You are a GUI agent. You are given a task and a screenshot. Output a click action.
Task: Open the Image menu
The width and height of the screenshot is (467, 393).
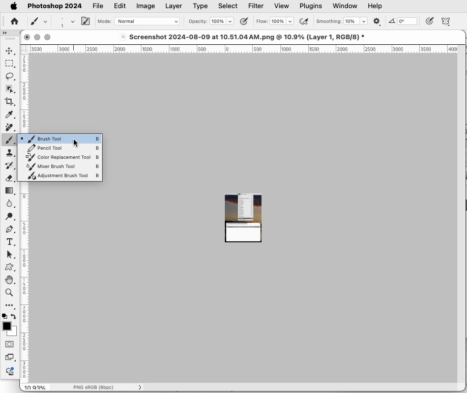[x=145, y=6]
